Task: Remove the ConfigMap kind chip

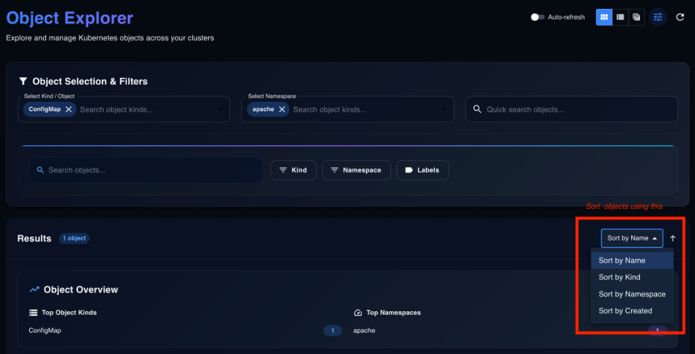Action: pos(69,109)
